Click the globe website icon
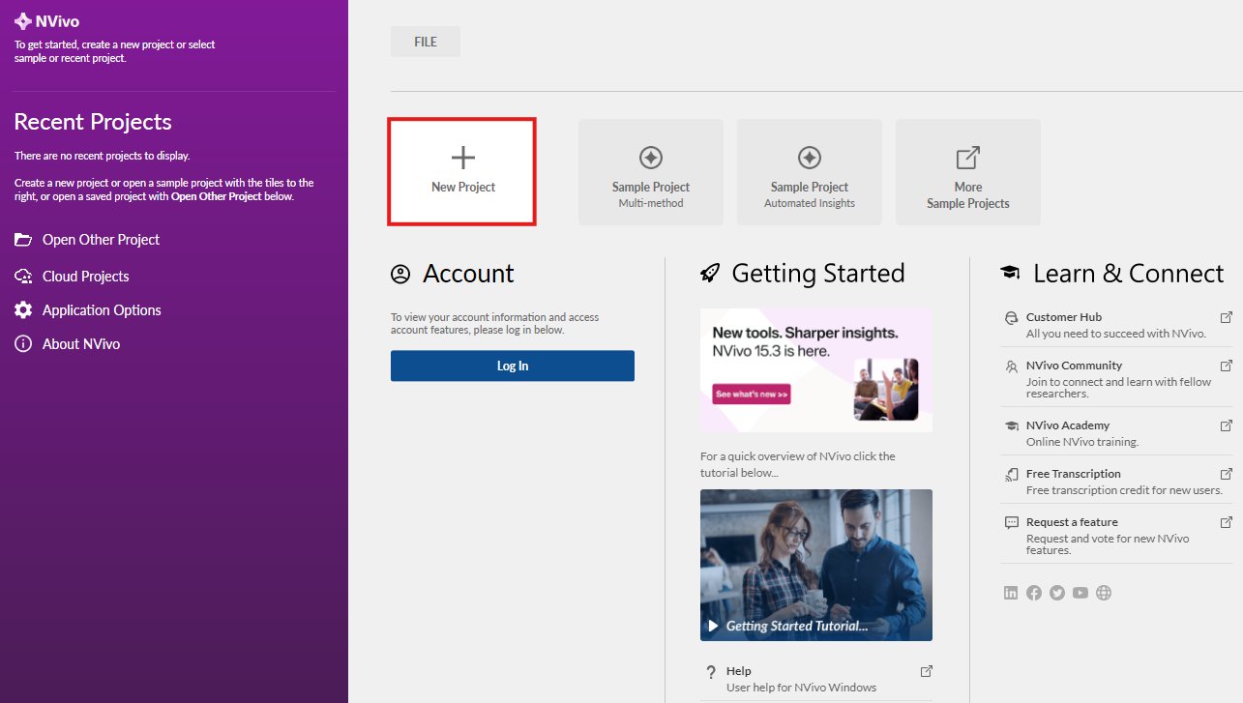The height and width of the screenshot is (703, 1243). tap(1104, 593)
